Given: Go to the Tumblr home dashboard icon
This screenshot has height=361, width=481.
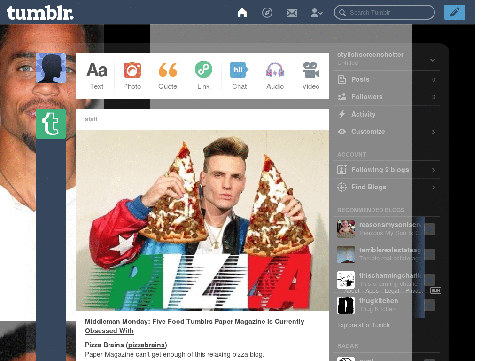Looking at the screenshot, I should [242, 13].
